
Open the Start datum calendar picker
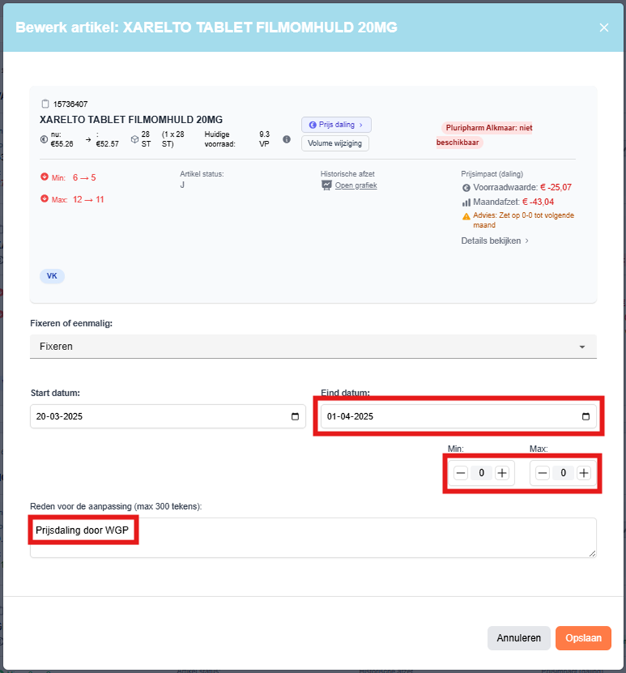295,417
